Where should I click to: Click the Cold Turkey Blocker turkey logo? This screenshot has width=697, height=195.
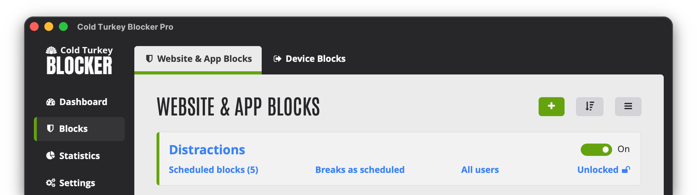coord(52,50)
